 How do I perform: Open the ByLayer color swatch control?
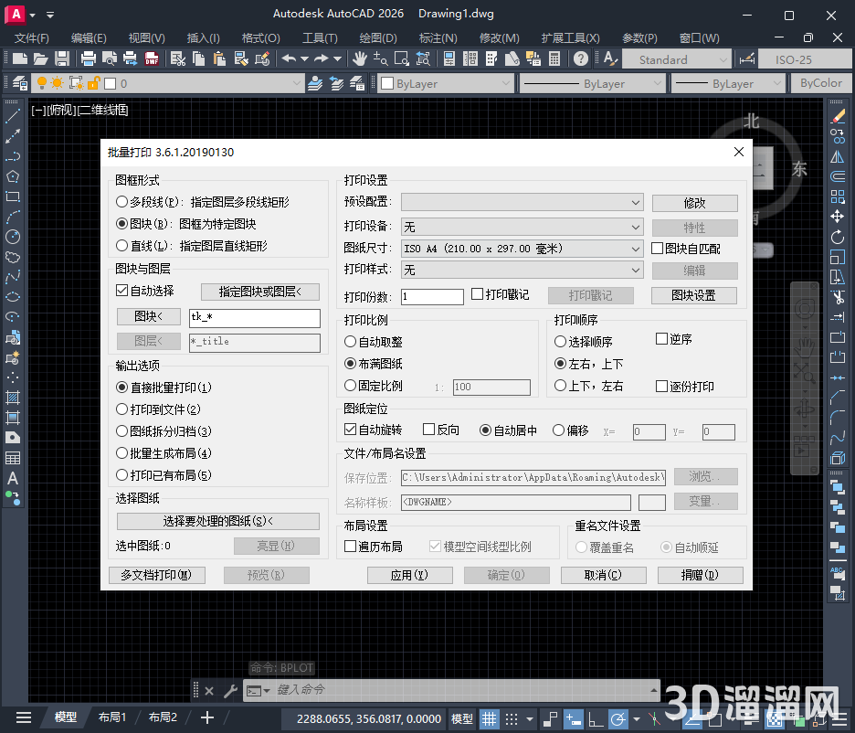[x=445, y=83]
